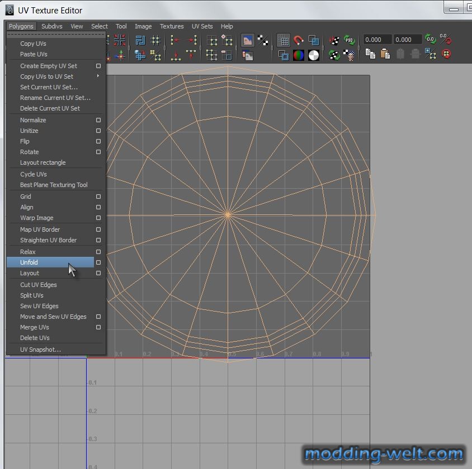The width and height of the screenshot is (472, 469).
Task: Click the UV points on grid lines icon
Action: pyautogui.click(x=155, y=40)
